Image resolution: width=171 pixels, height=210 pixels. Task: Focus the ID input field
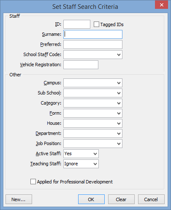tap(77, 24)
